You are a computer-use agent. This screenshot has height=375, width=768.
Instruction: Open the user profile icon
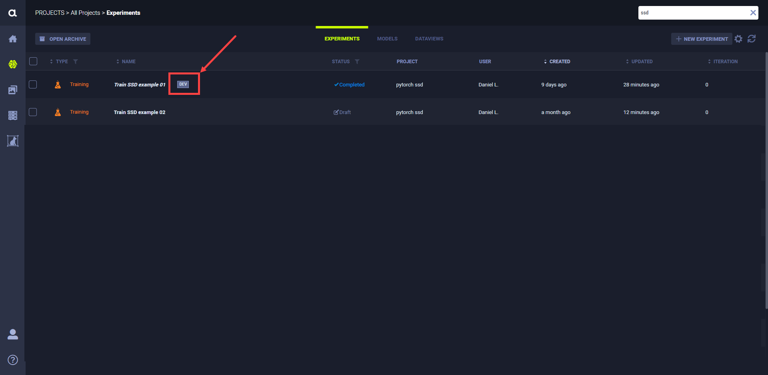tap(13, 334)
